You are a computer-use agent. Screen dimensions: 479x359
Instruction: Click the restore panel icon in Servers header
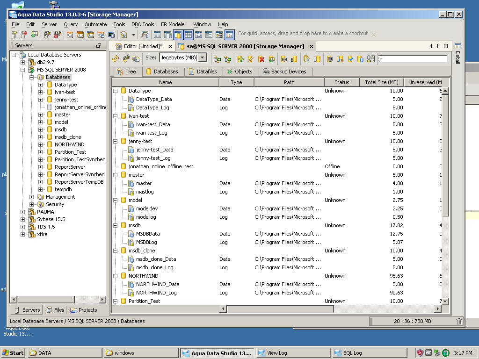click(x=98, y=45)
